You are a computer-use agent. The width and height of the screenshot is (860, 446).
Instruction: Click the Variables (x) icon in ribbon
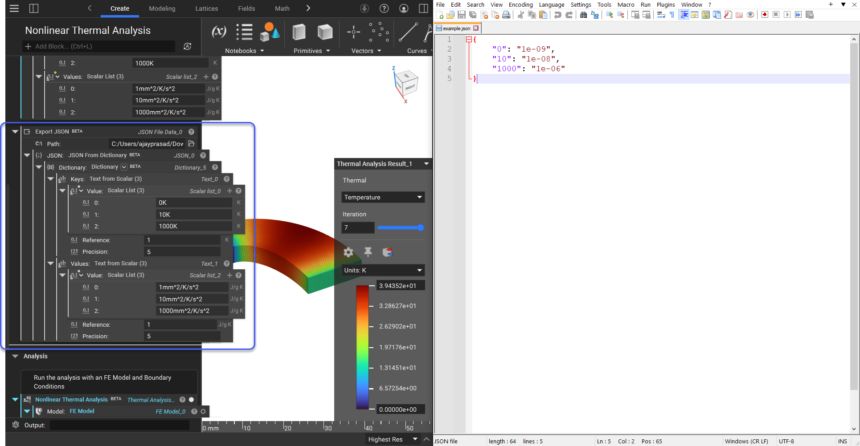point(218,32)
